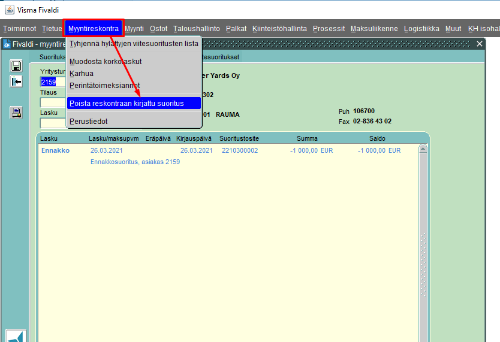Click the scrollbar up arrow in list
The height and width of the screenshot is (342, 500).
[423, 149]
